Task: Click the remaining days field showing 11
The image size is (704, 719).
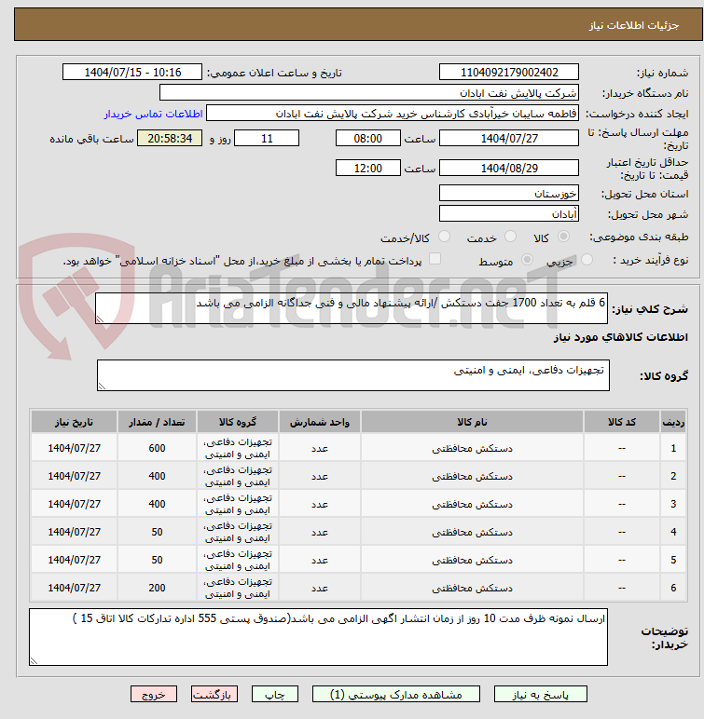Action: [267, 138]
